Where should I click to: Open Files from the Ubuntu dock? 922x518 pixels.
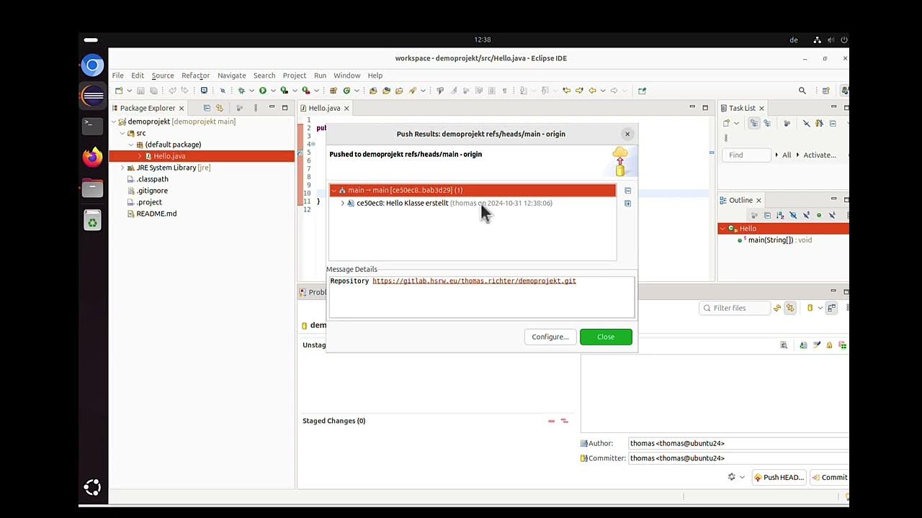pyautogui.click(x=92, y=188)
